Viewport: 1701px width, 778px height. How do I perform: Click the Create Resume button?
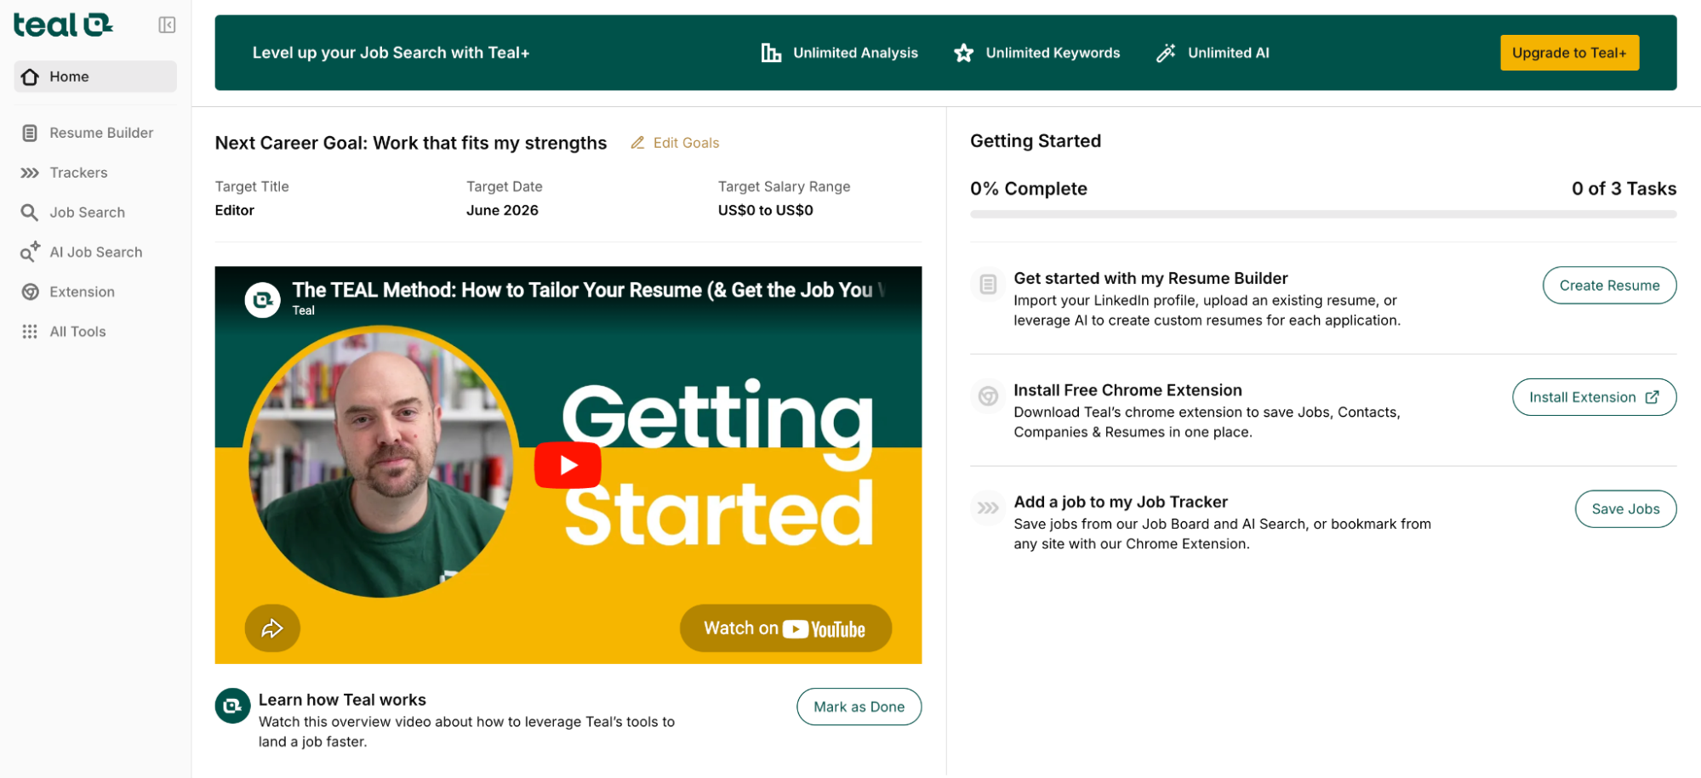pos(1608,286)
